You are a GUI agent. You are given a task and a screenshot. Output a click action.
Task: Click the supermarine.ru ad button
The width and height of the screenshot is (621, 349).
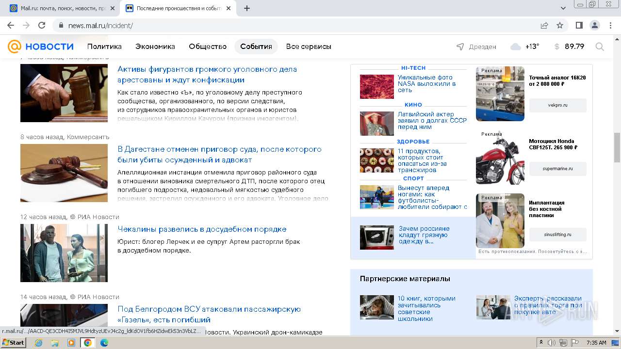point(558,169)
